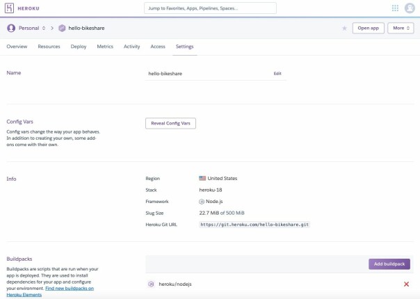
Task: Switch to the Metrics tab
Action: click(105, 47)
